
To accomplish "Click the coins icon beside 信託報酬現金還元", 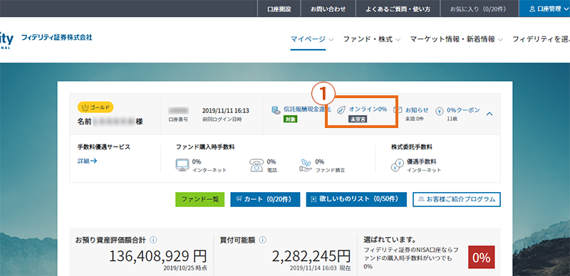I will (x=276, y=110).
